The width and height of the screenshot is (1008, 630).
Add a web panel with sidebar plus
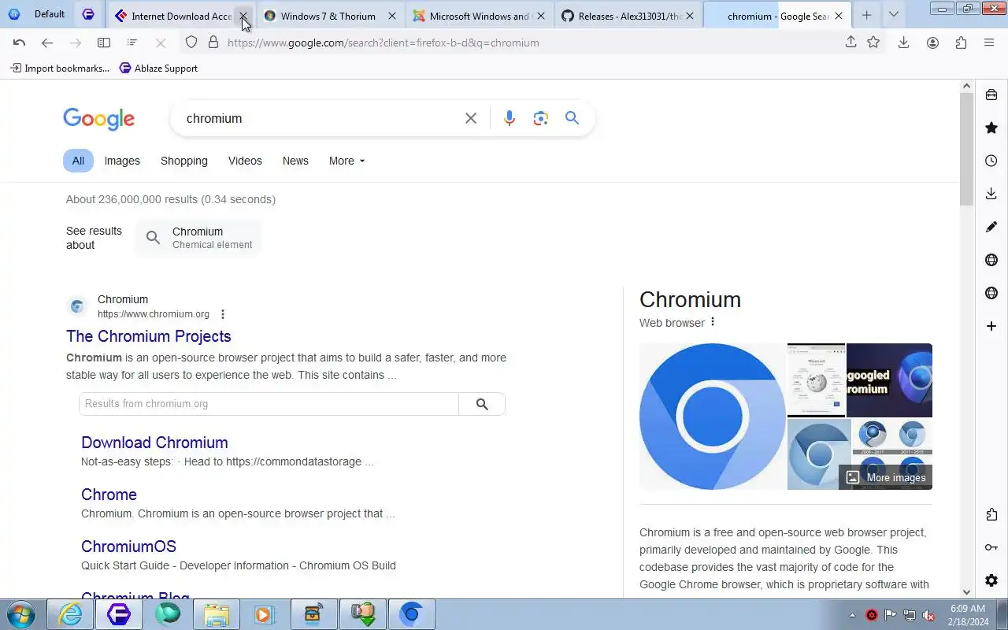coord(991,326)
